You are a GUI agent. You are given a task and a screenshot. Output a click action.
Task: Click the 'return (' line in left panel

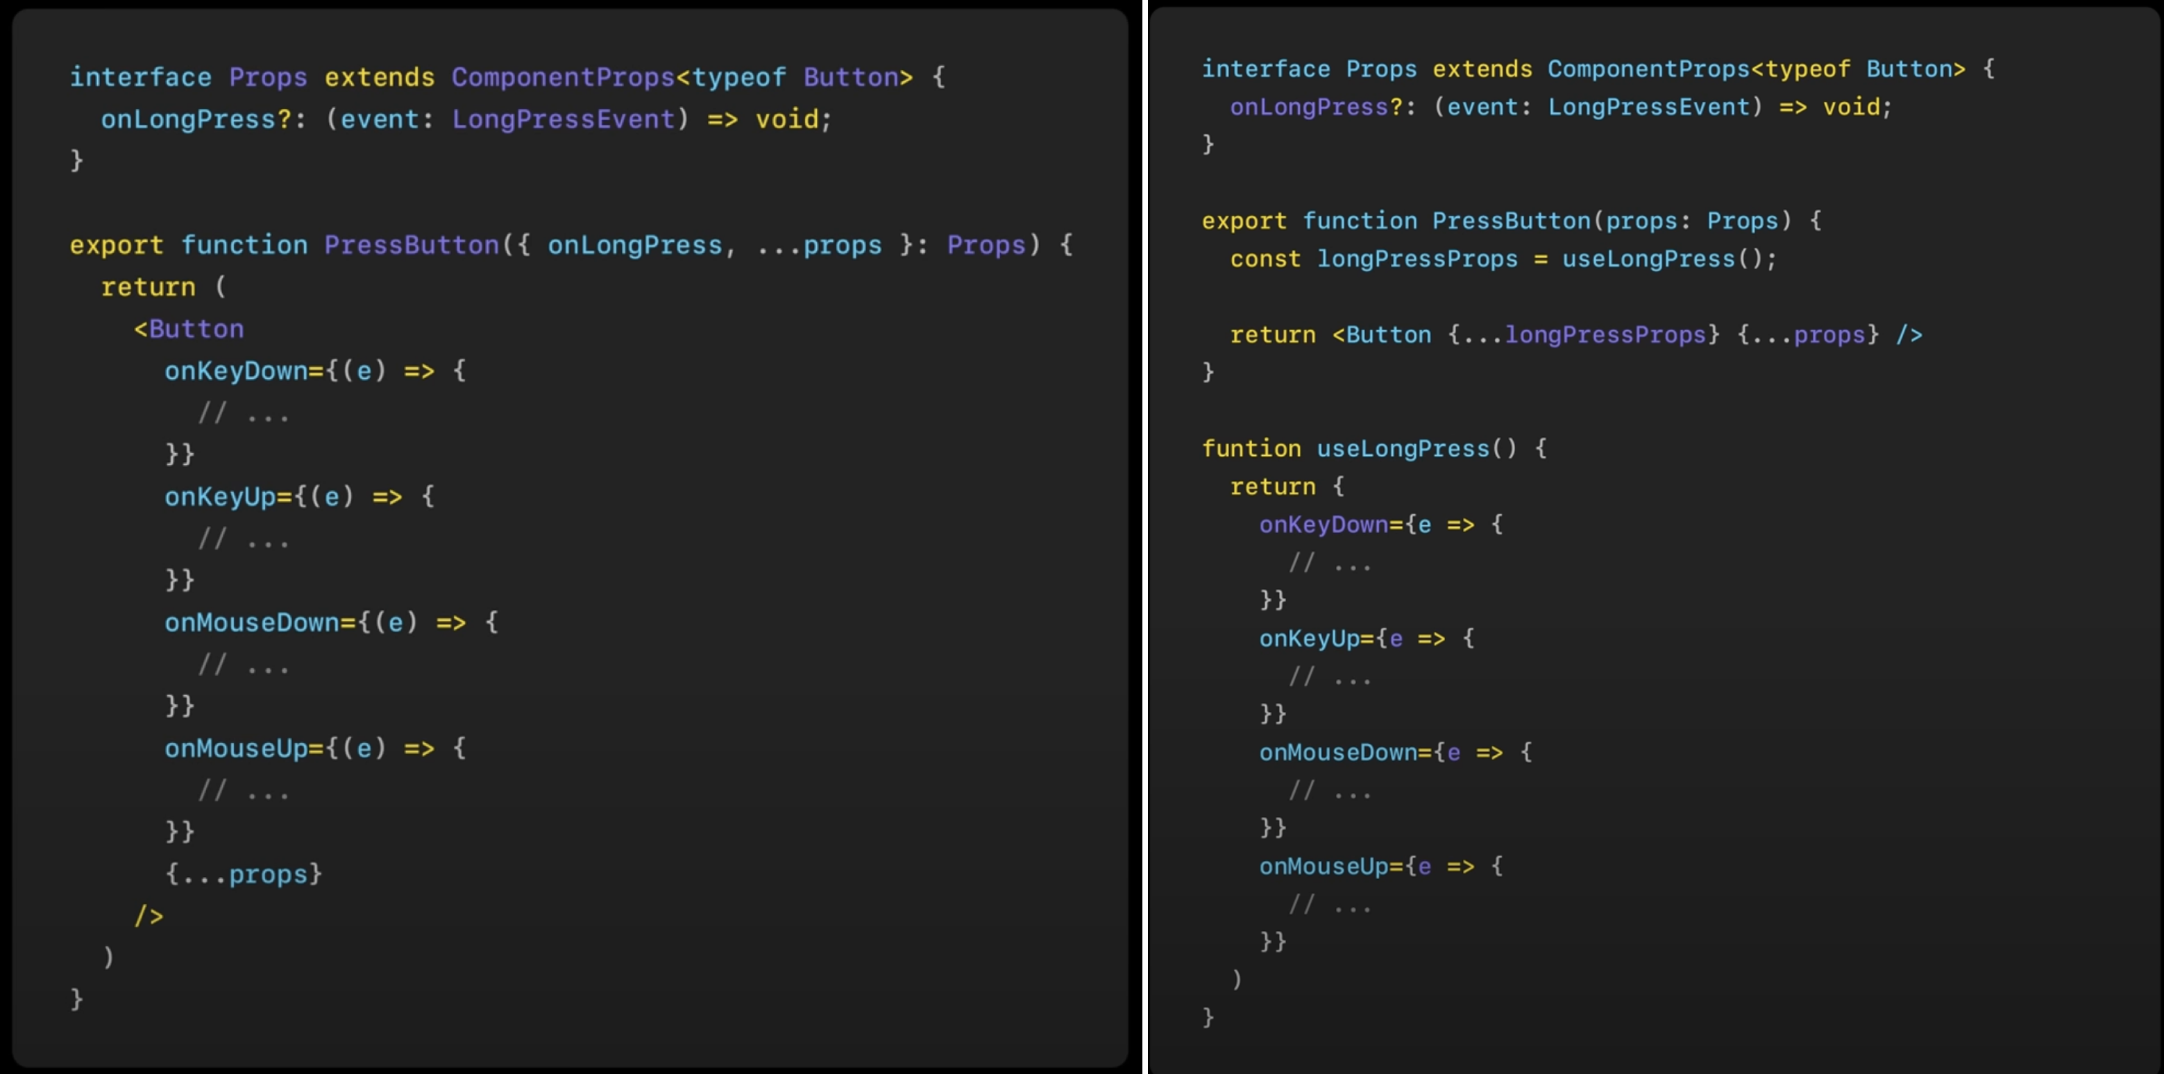164,287
